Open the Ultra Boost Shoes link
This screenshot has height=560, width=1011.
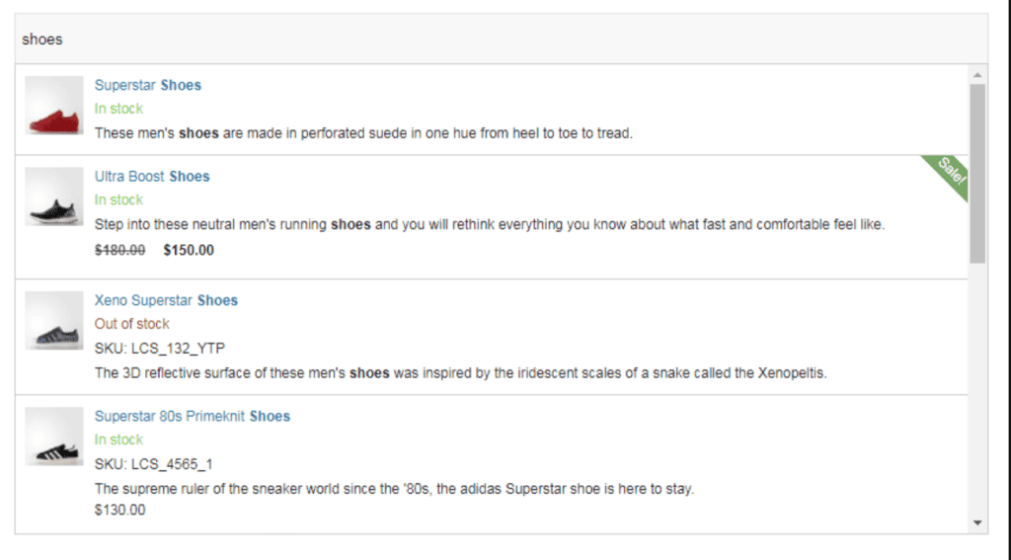[x=152, y=176]
